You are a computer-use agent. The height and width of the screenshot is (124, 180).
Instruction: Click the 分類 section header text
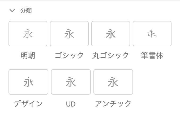coord(26,11)
